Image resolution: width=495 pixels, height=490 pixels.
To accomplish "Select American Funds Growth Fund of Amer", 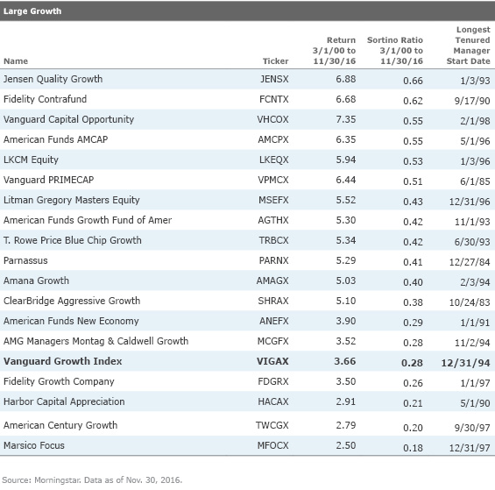I will pos(88,220).
